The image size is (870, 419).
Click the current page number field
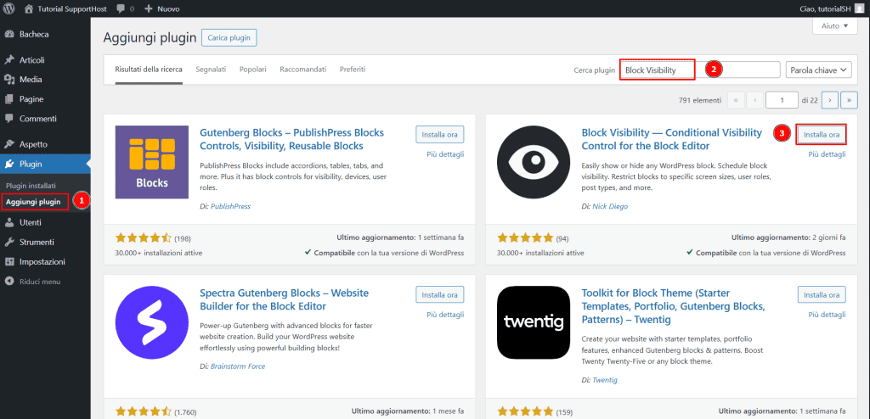[782, 100]
